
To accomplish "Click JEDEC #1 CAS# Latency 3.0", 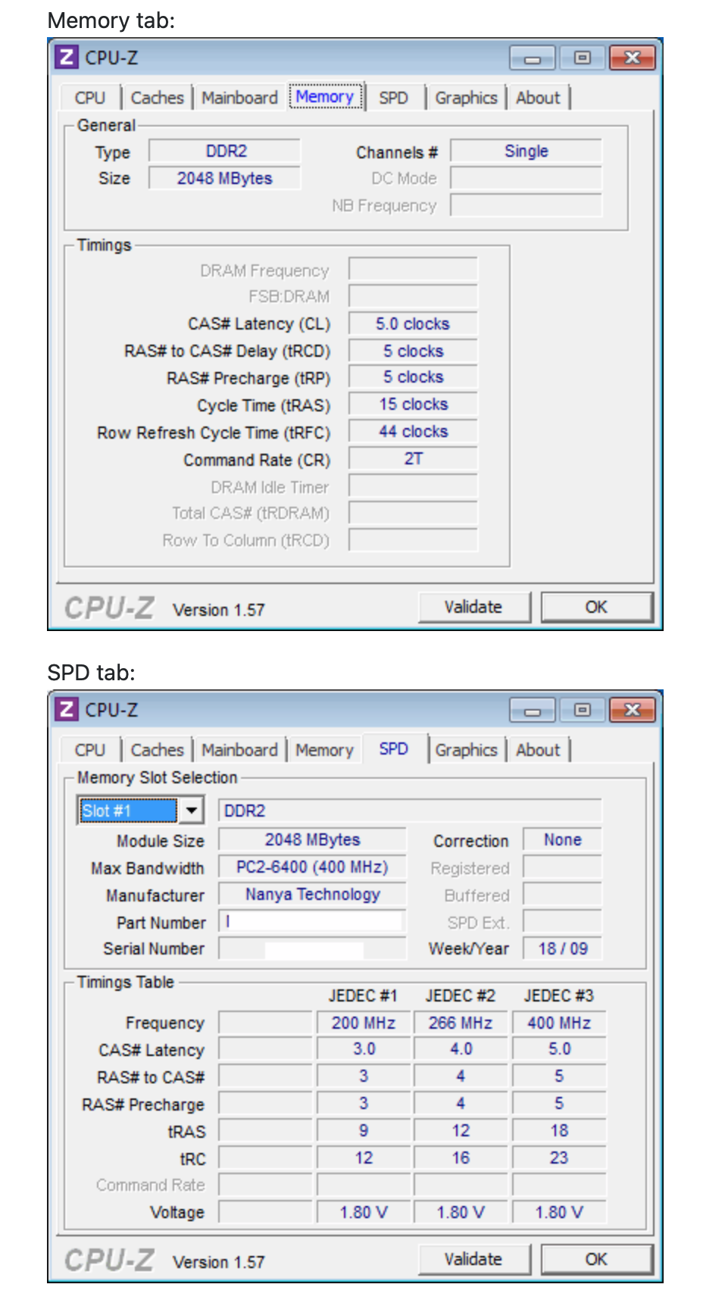I will [364, 1049].
